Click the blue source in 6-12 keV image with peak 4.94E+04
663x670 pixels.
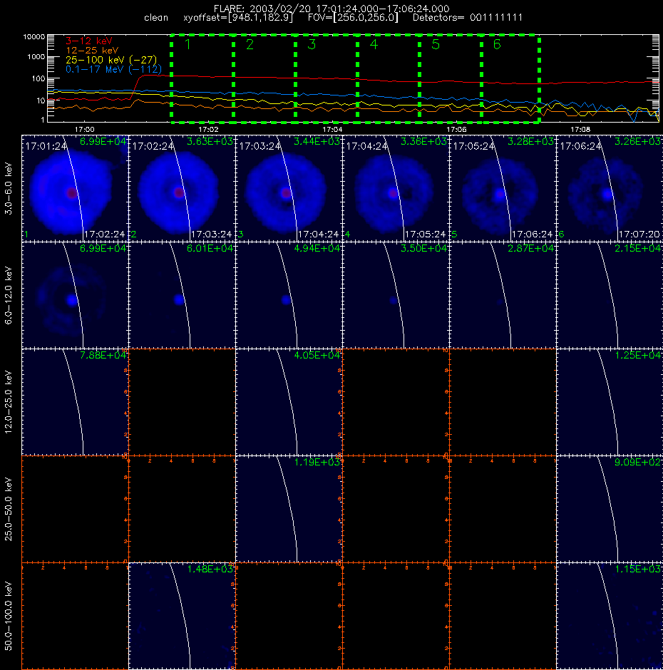coord(286,300)
